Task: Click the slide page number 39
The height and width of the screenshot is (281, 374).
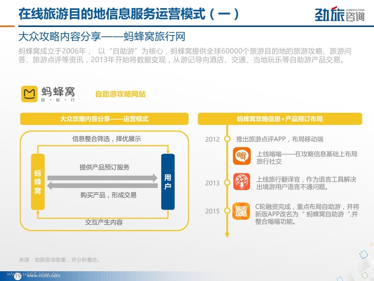Action: tap(18, 277)
